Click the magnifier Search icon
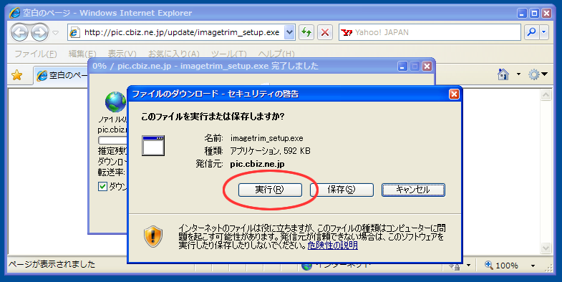Viewport: 562px width, 282px height. click(x=532, y=33)
